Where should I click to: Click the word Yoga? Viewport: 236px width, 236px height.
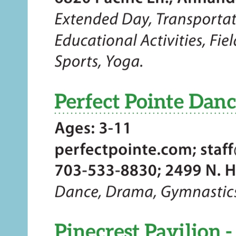coord(124,62)
